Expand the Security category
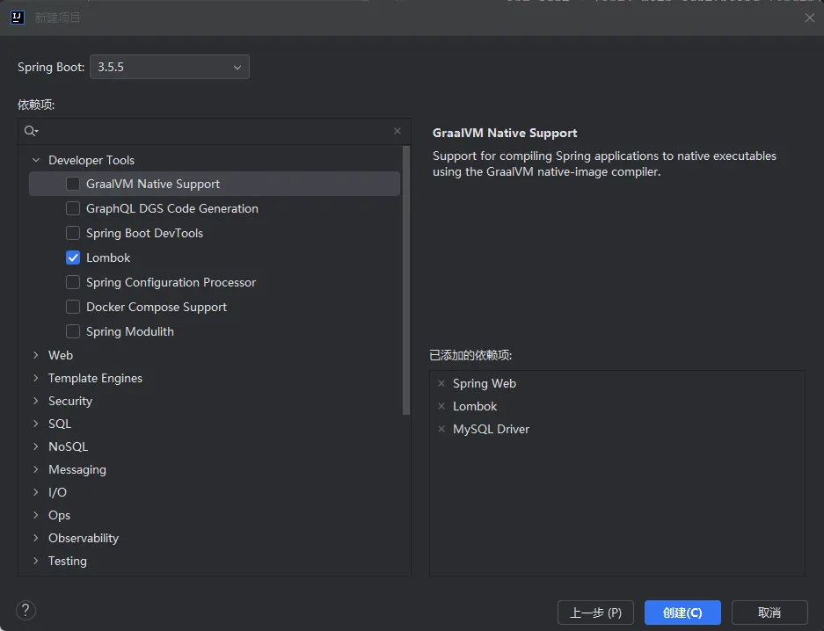The image size is (824, 631). pyautogui.click(x=36, y=401)
